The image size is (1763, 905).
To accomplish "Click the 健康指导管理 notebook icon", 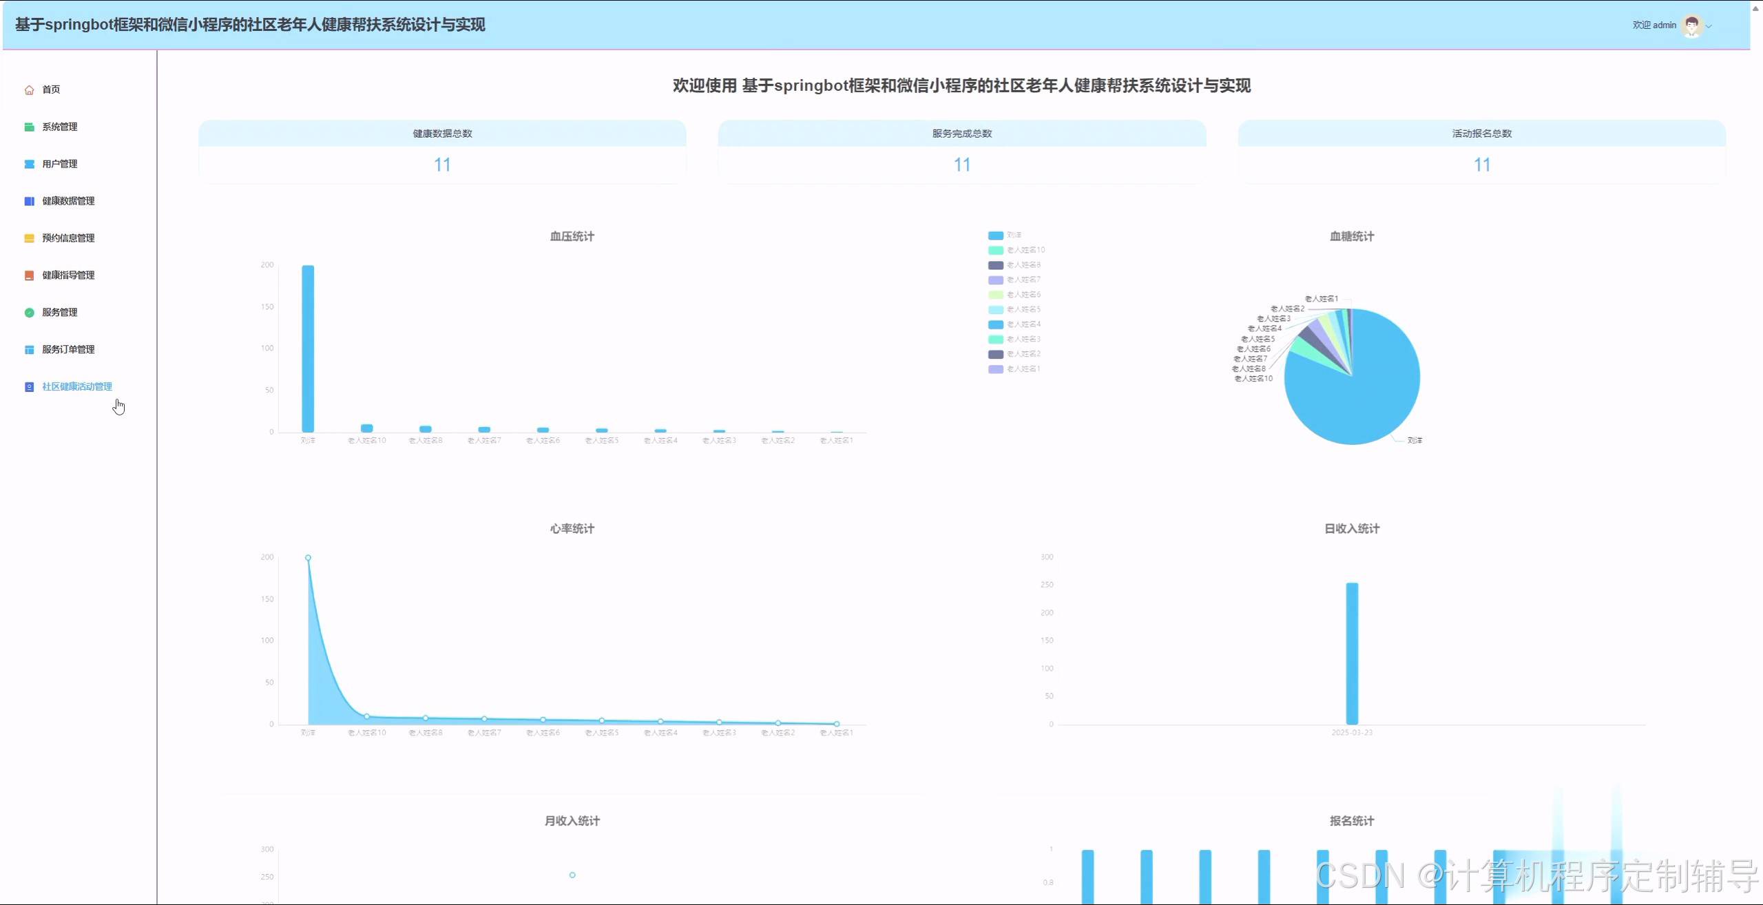I will 28,275.
